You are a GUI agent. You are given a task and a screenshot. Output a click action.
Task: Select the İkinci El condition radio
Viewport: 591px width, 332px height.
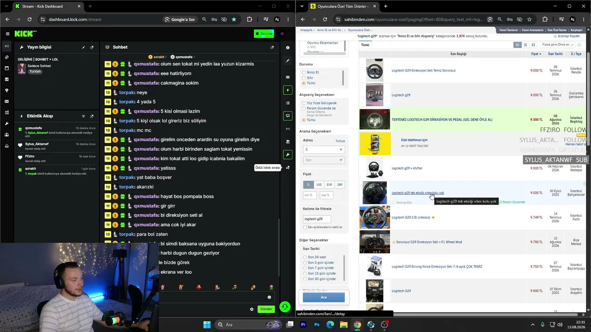coord(304,72)
